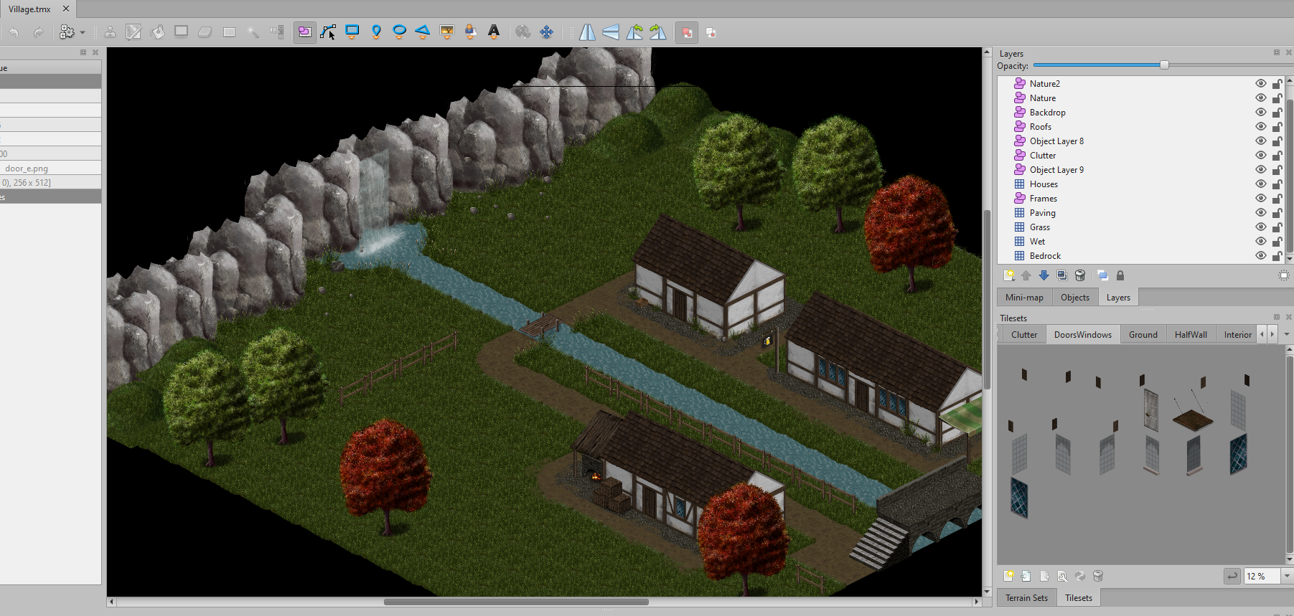Pick the Edit Polygons tool
Screen dimensions: 1294x616
click(x=329, y=32)
